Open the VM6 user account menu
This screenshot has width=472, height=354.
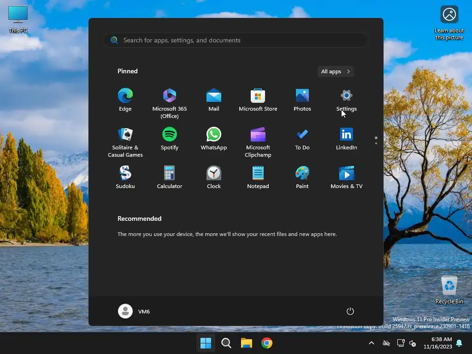134,311
